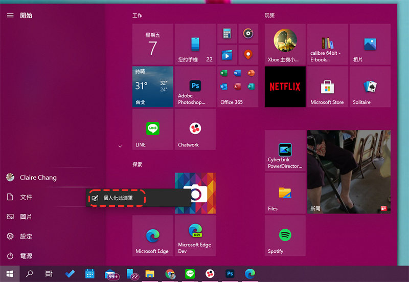Open the LINE app tile

[x=152, y=129]
